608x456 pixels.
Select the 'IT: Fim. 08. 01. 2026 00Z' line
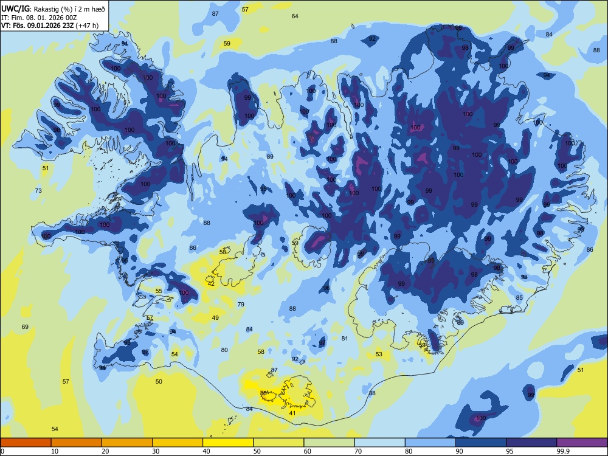click(39, 18)
